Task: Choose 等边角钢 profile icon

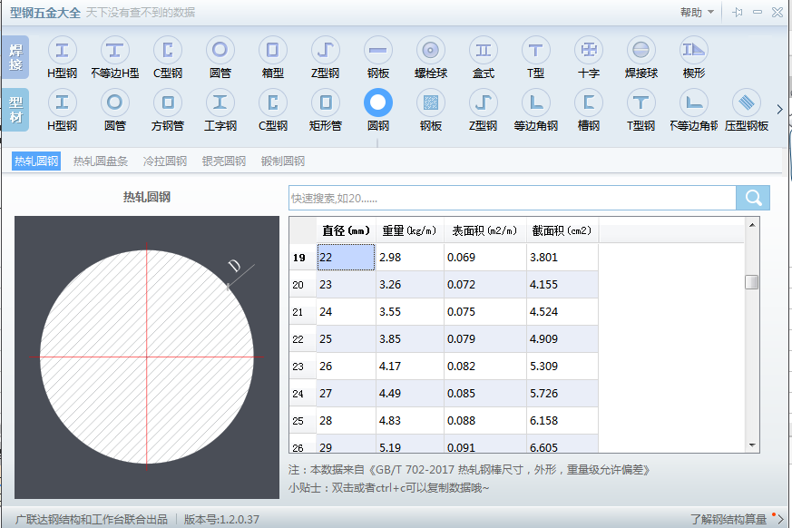Action: [536, 103]
